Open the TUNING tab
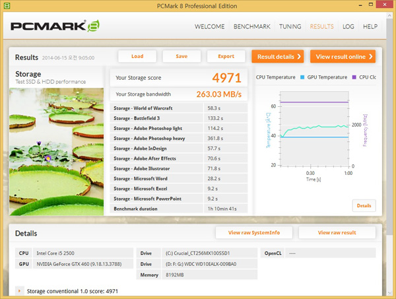The width and height of the screenshot is (396, 299). coord(290,26)
